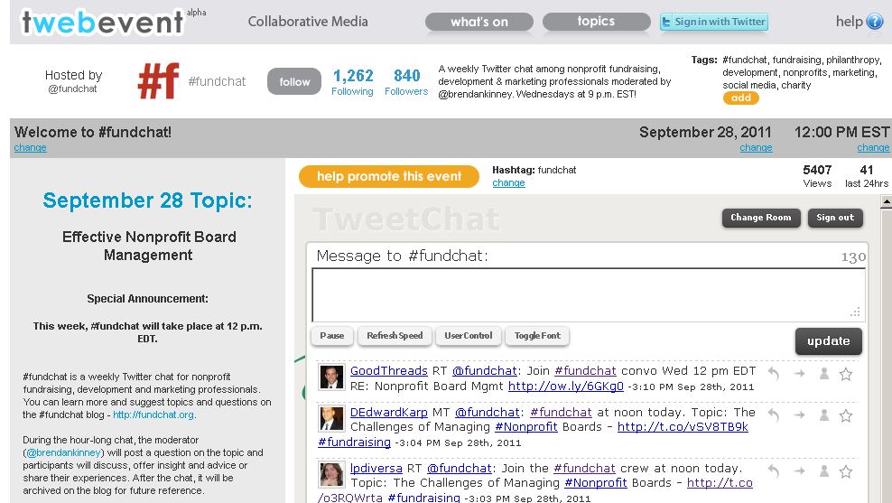This screenshot has width=892, height=503.
Task: Retweet the lpdiversa tweet using arrow icon
Action: coord(799,470)
